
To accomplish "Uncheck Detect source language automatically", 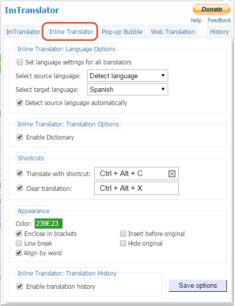I will pyautogui.click(x=20, y=103).
